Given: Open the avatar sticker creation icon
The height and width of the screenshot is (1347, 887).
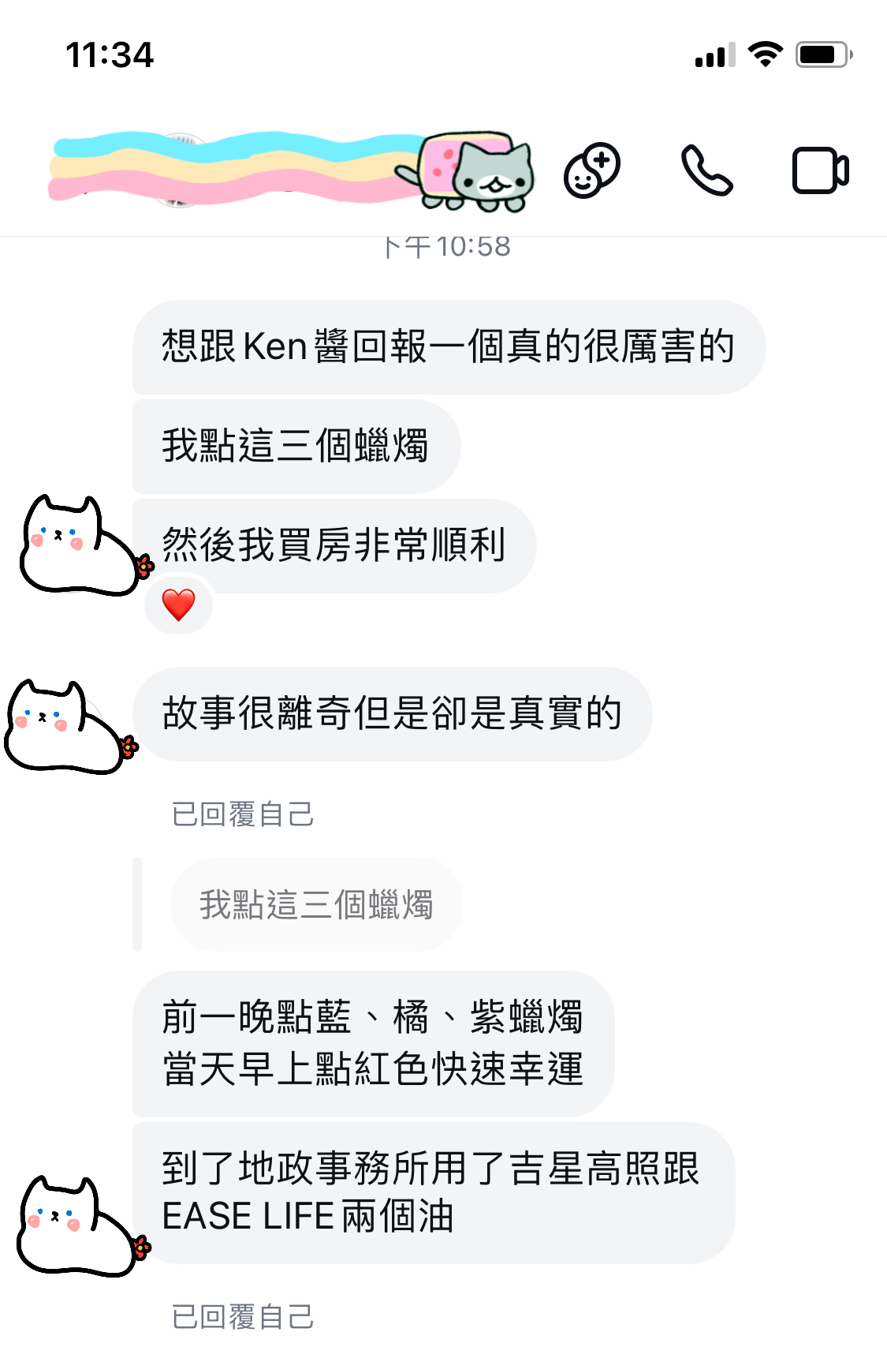Looking at the screenshot, I should pos(592,170).
